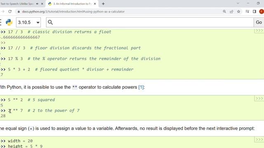The image size is (264, 148).
Task: Share this page using the share icon
Action: click(x=231, y=12)
